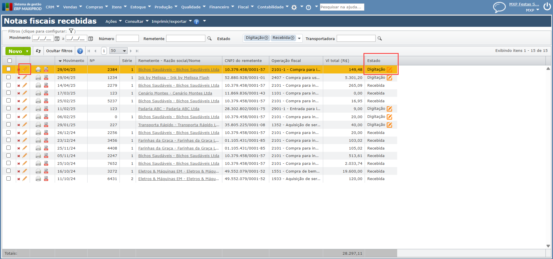This screenshot has width=553, height=259.
Task: Click the green Novo button
Action: click(15, 51)
